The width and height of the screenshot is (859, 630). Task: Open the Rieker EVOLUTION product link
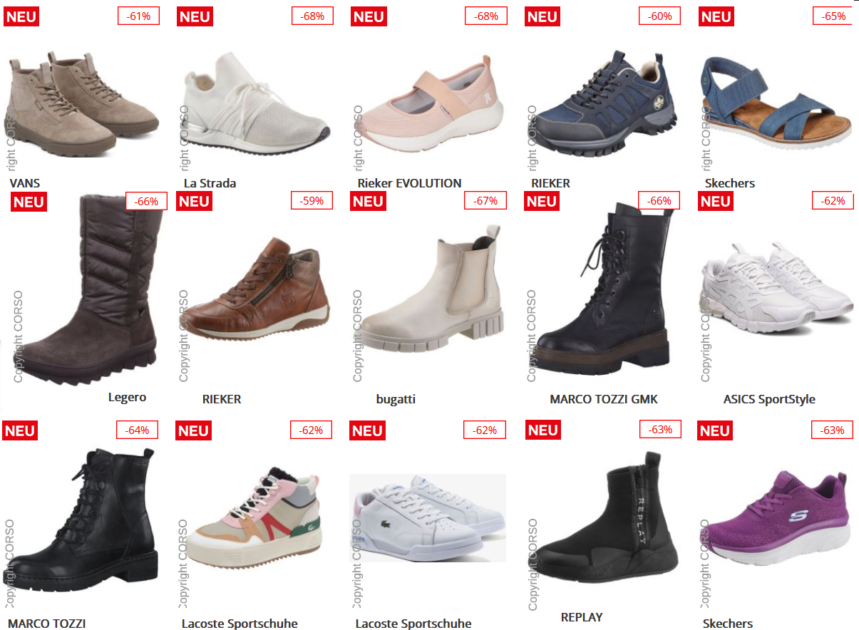[x=409, y=183]
